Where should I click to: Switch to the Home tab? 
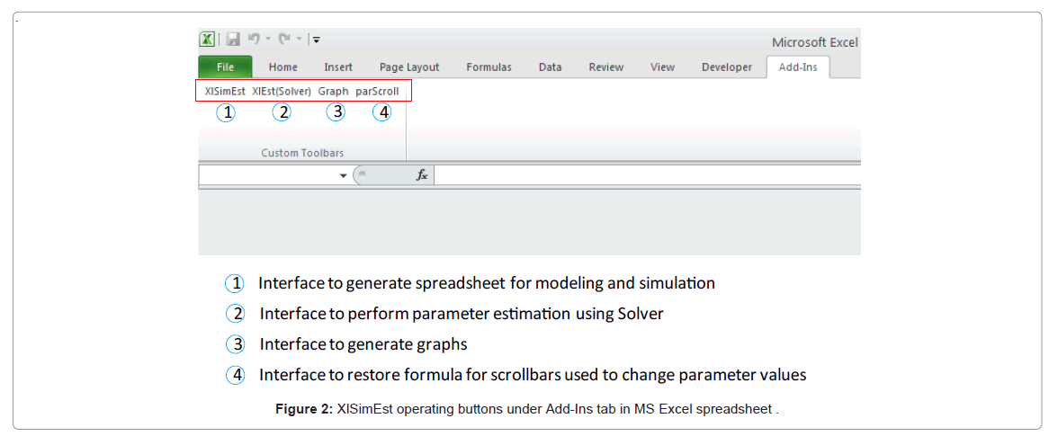click(283, 67)
